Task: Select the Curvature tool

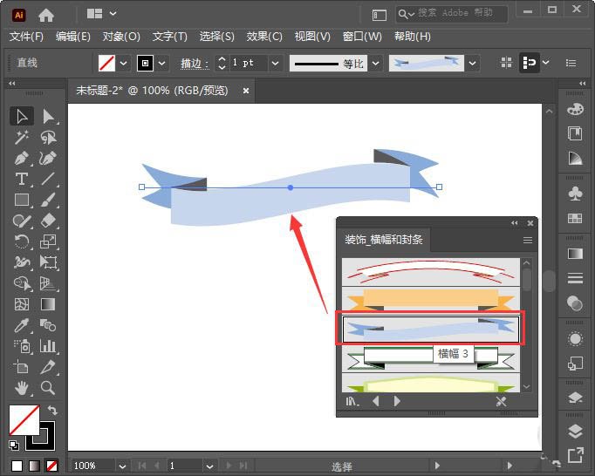Action: (48, 158)
